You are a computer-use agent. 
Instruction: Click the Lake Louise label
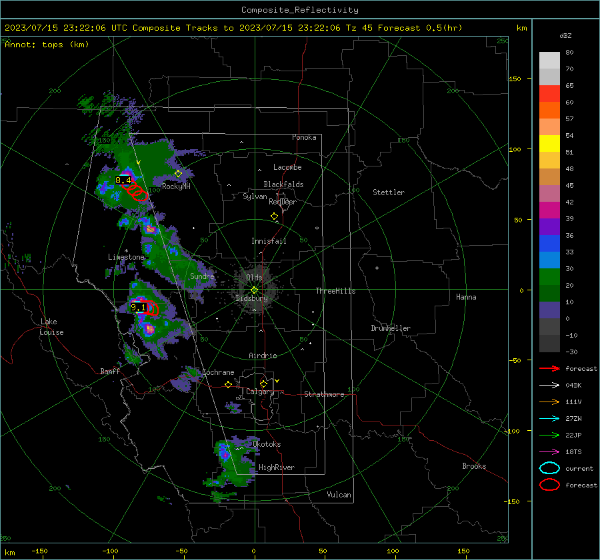[x=51, y=327]
